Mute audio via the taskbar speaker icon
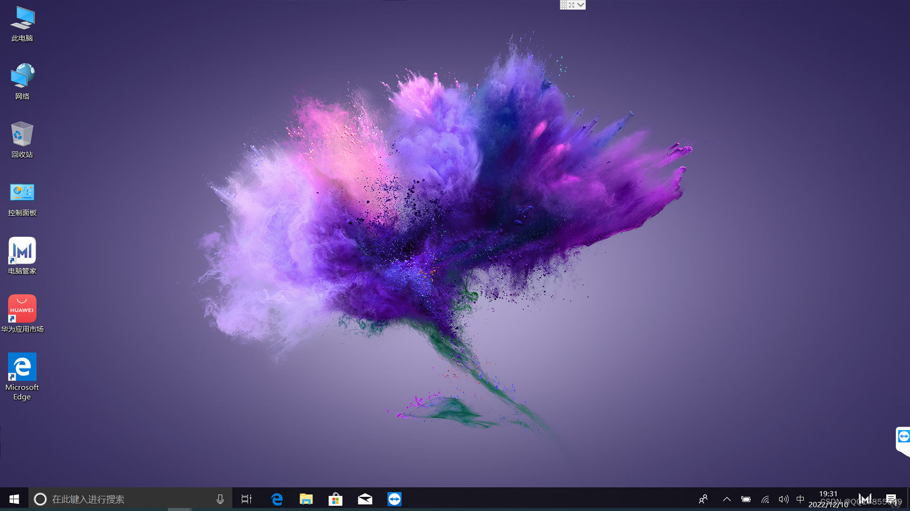The width and height of the screenshot is (910, 511). pyautogui.click(x=784, y=499)
